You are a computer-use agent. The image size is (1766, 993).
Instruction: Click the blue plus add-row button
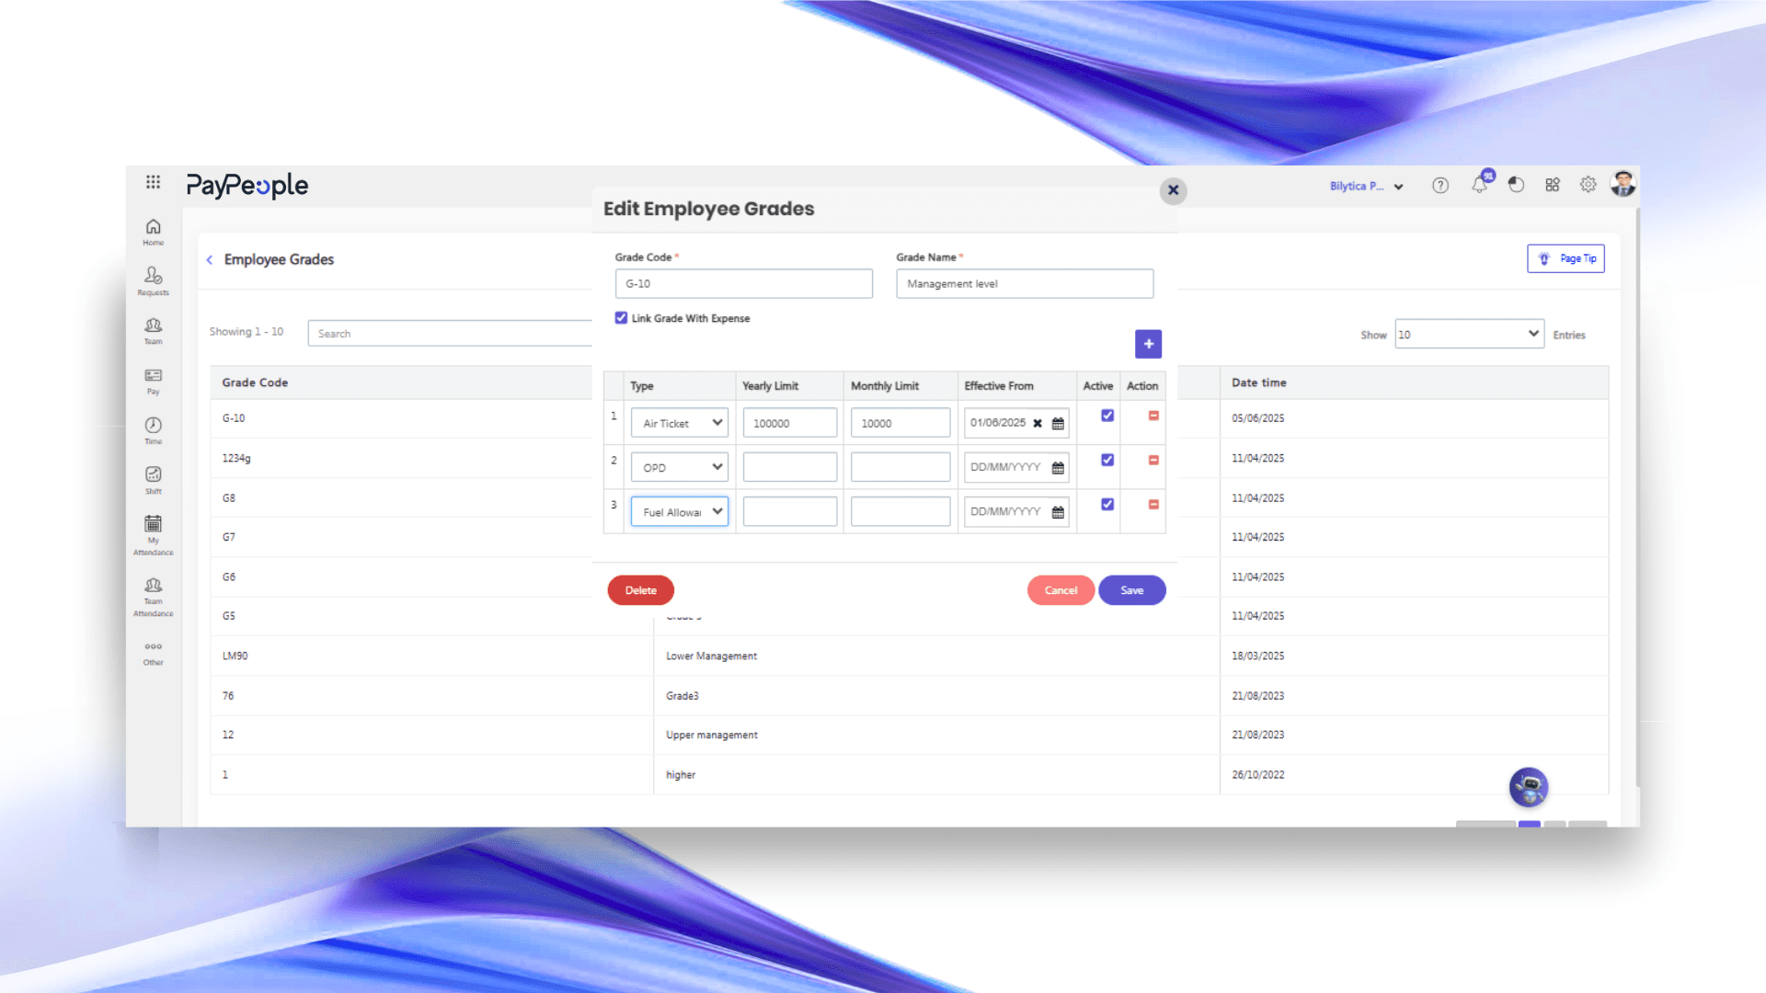point(1148,344)
